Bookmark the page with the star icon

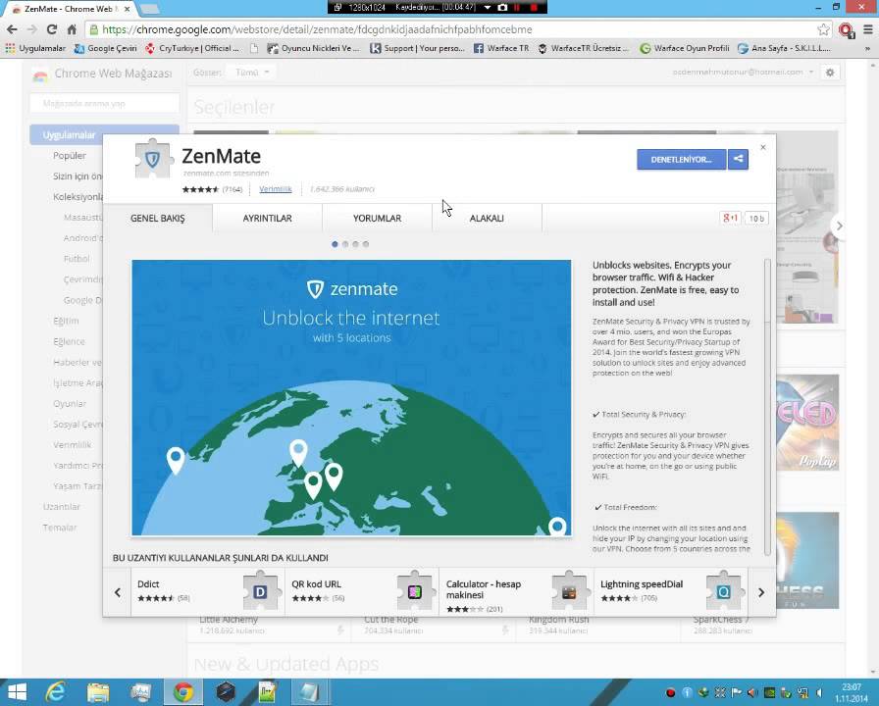(823, 29)
